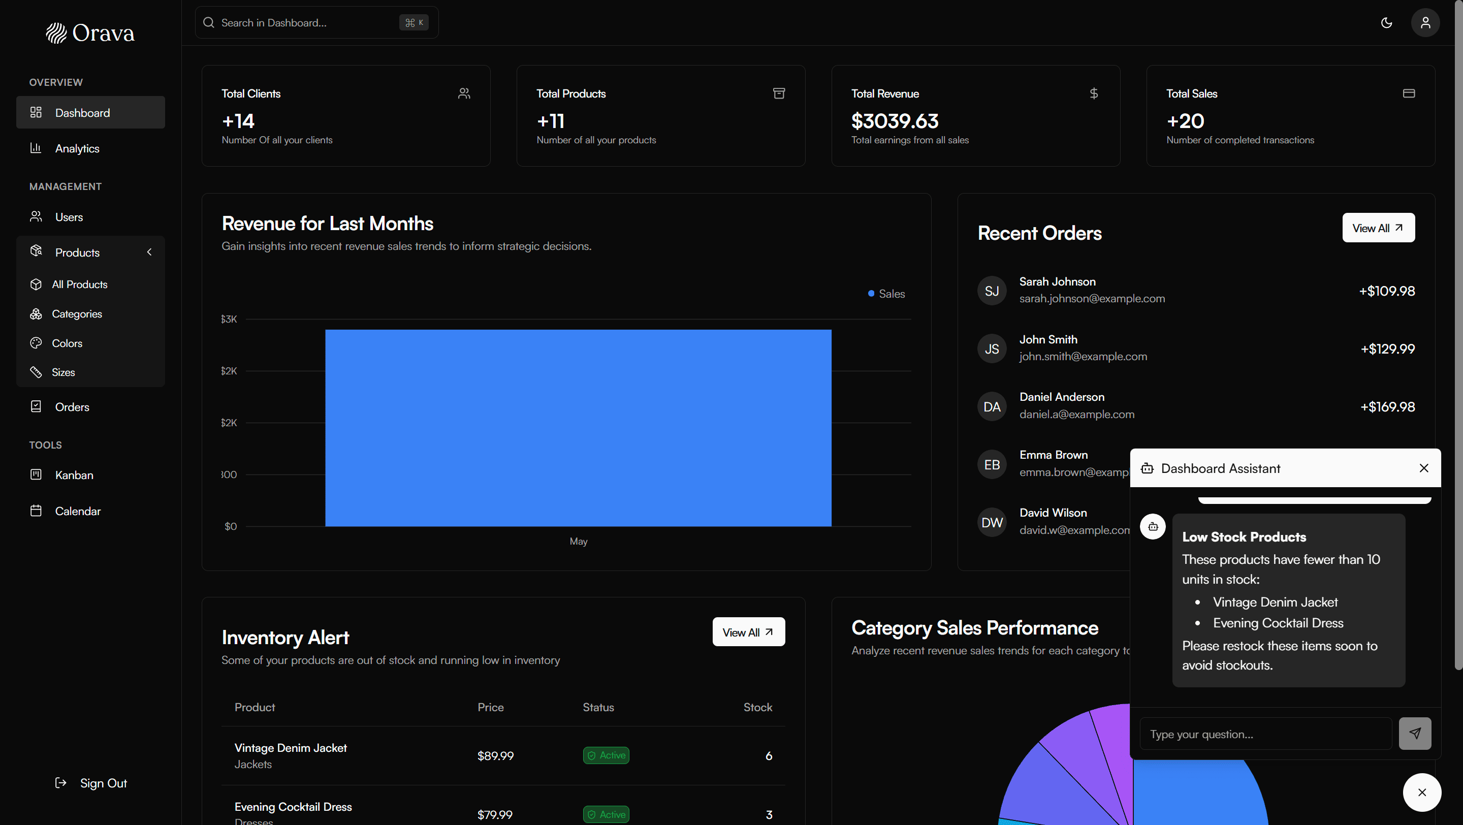Open Dashboard in the sidebar
This screenshot has width=1463, height=825.
[x=90, y=112]
